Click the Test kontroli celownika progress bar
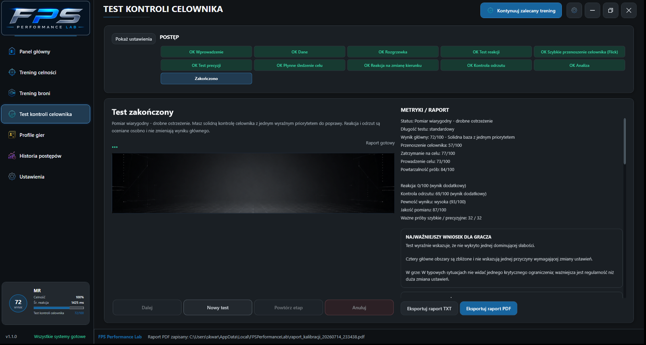Screen dimensions: 646x345 coord(59,308)
